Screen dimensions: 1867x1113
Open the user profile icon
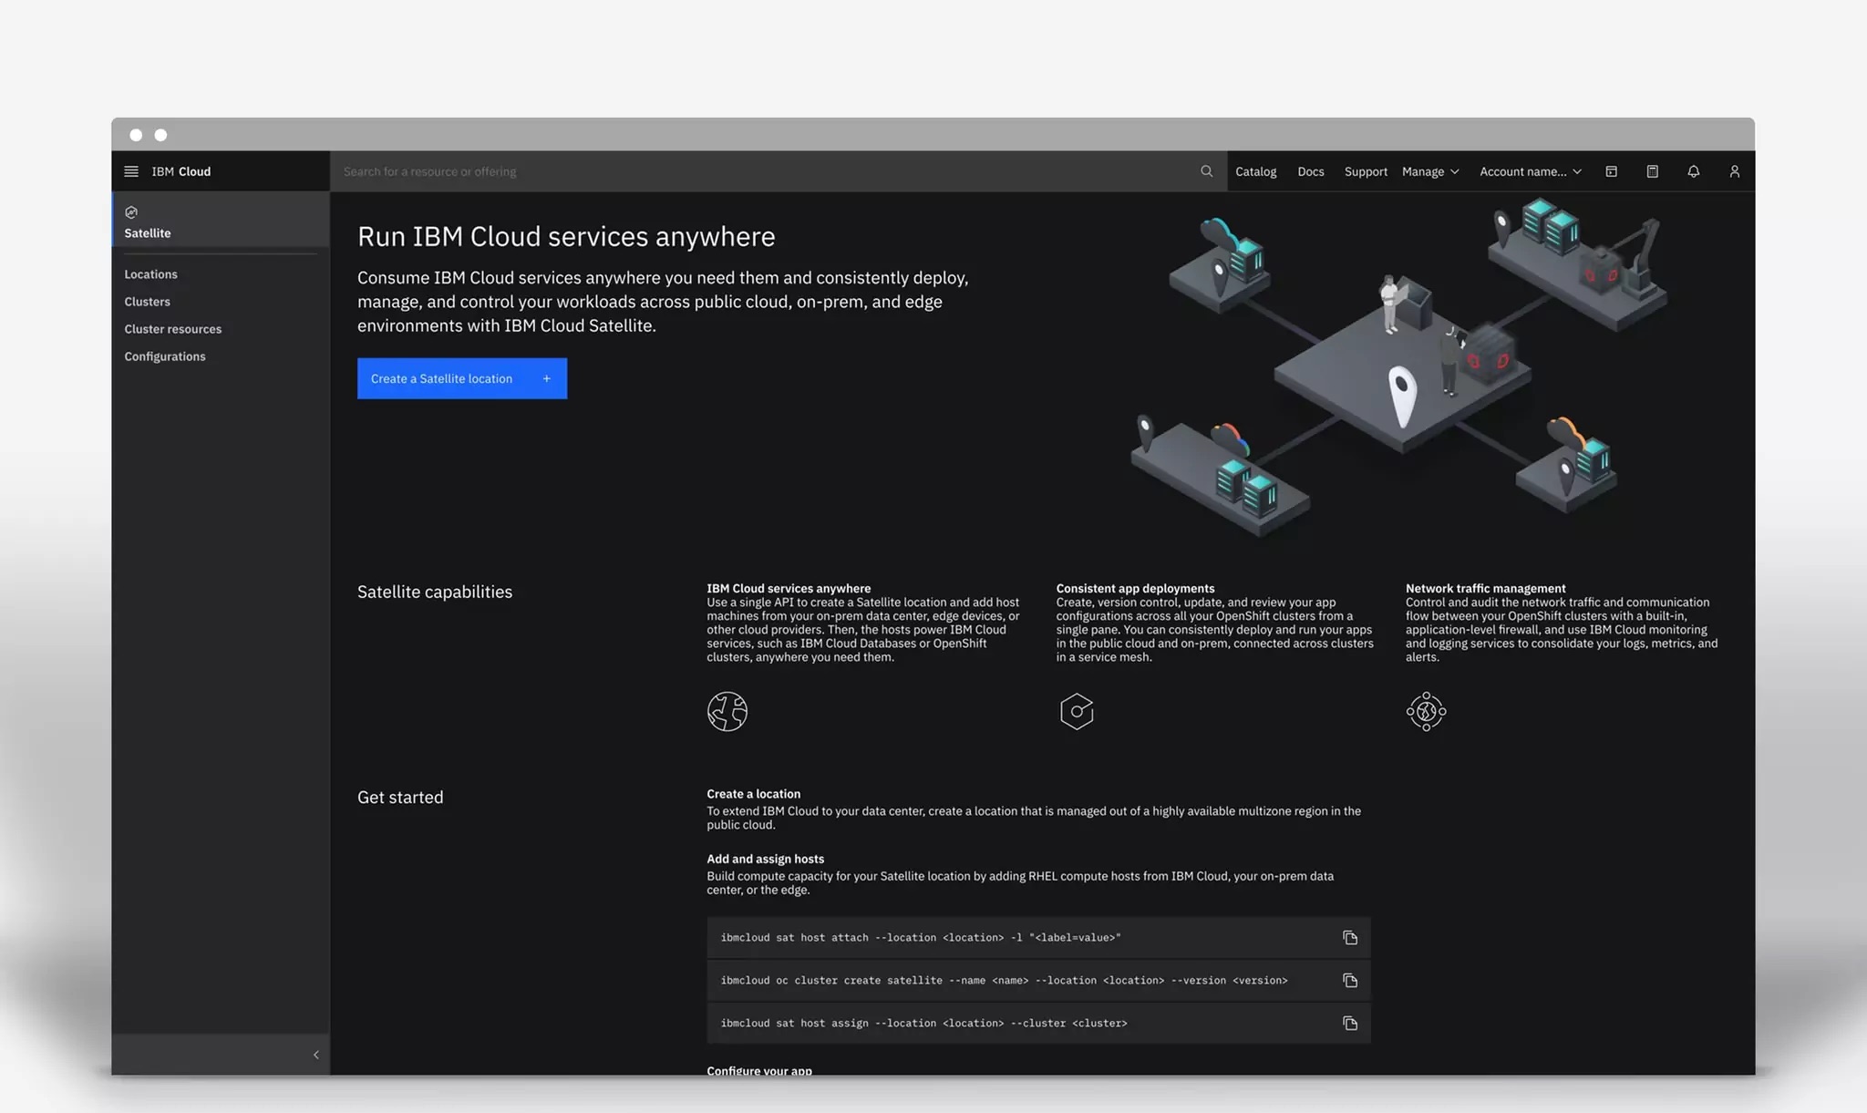coord(1734,171)
